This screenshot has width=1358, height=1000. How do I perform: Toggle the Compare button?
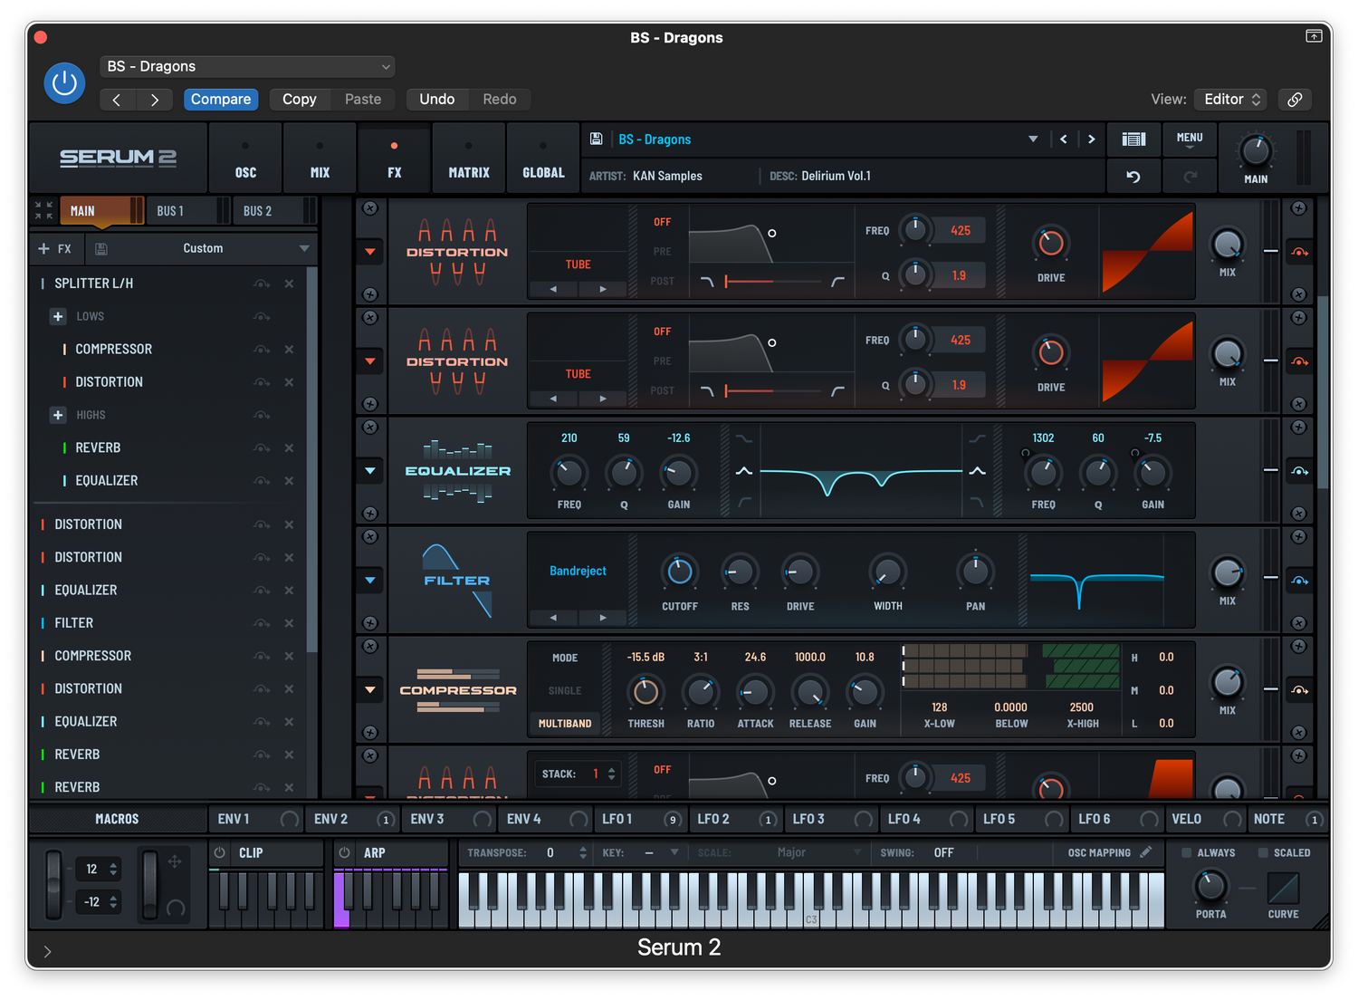[221, 100]
